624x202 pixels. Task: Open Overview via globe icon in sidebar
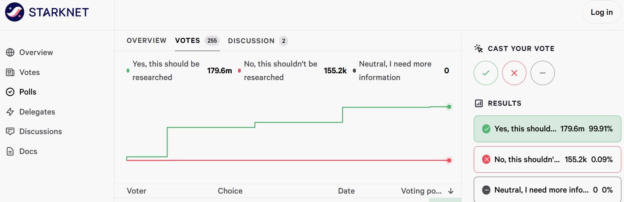coord(10,52)
